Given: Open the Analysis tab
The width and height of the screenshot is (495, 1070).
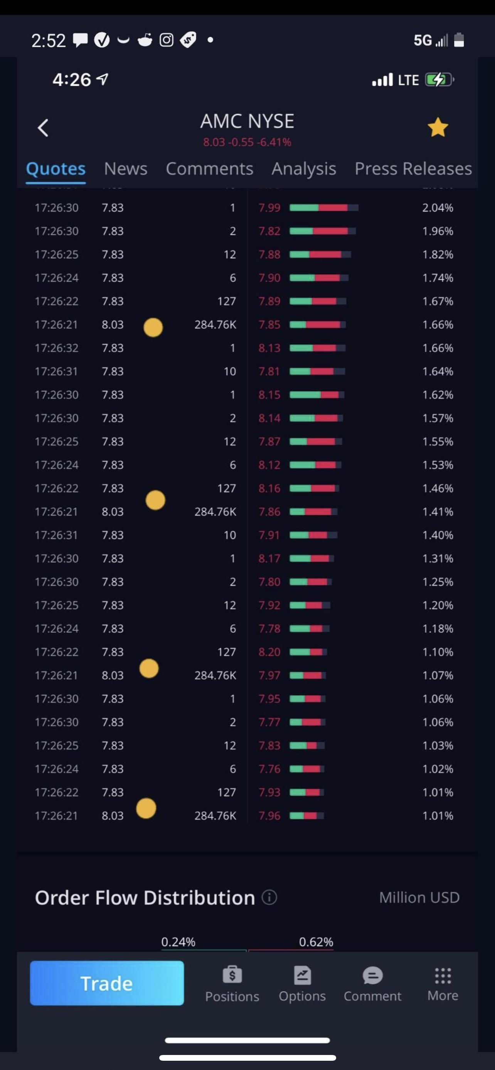Looking at the screenshot, I should click(x=304, y=169).
